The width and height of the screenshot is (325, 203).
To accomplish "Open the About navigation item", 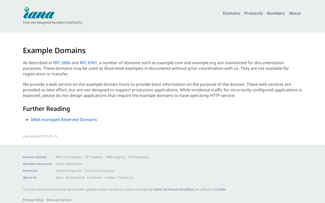I will (295, 13).
